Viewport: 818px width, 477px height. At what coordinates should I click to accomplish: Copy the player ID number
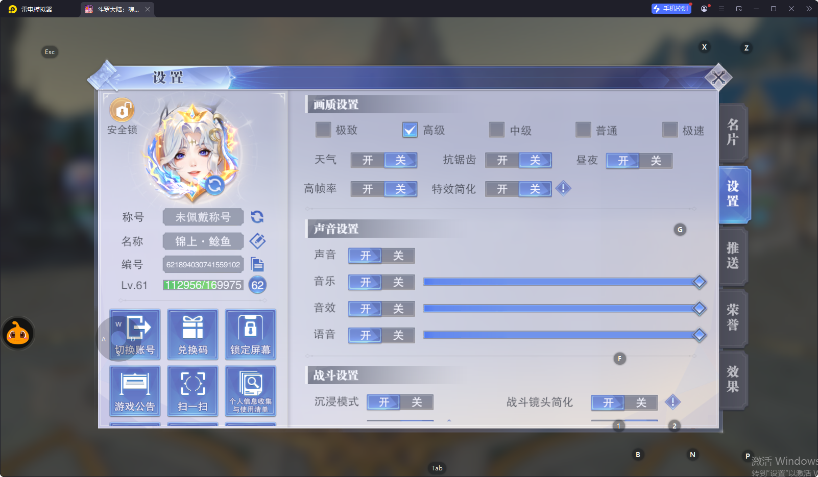258,264
